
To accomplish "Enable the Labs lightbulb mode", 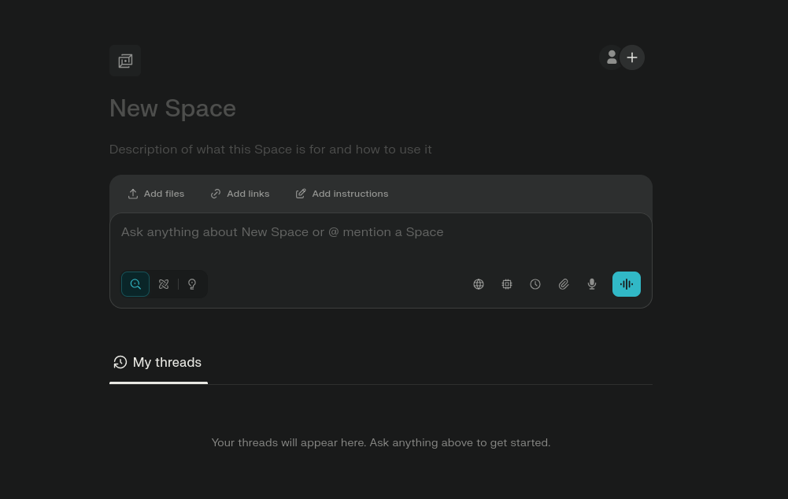I will point(192,284).
